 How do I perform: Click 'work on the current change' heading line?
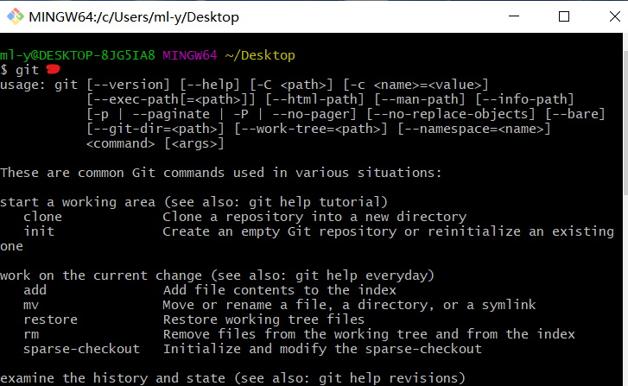[x=217, y=275]
